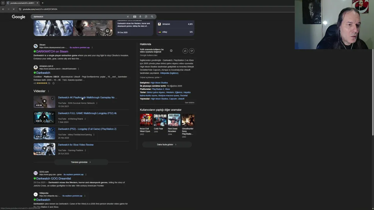The width and height of the screenshot is (374, 210).
Task: Open more options for Steam result
Action: pos(92,48)
